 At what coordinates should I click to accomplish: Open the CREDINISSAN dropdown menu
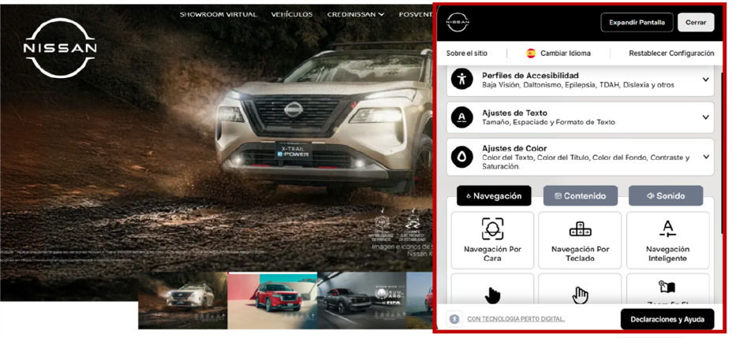(x=356, y=14)
